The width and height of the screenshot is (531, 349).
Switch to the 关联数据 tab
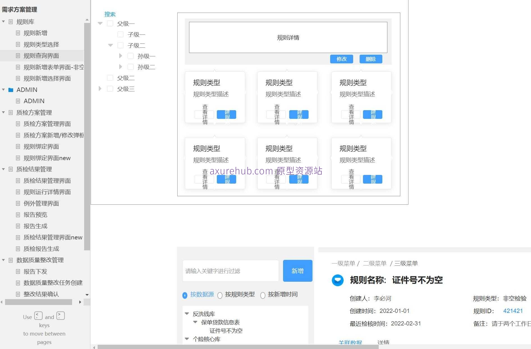350,343
